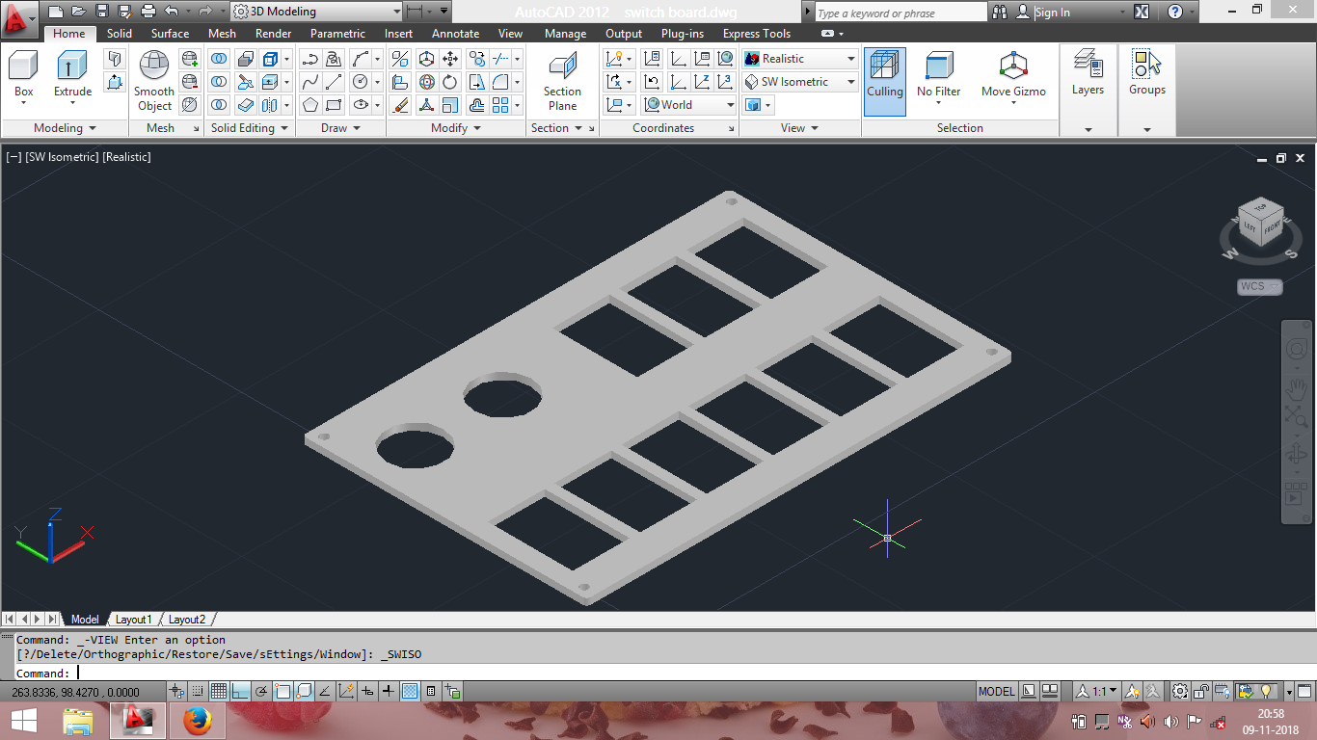Click the Extrude tool icon
The width and height of the screenshot is (1317, 740).
pyautogui.click(x=72, y=66)
